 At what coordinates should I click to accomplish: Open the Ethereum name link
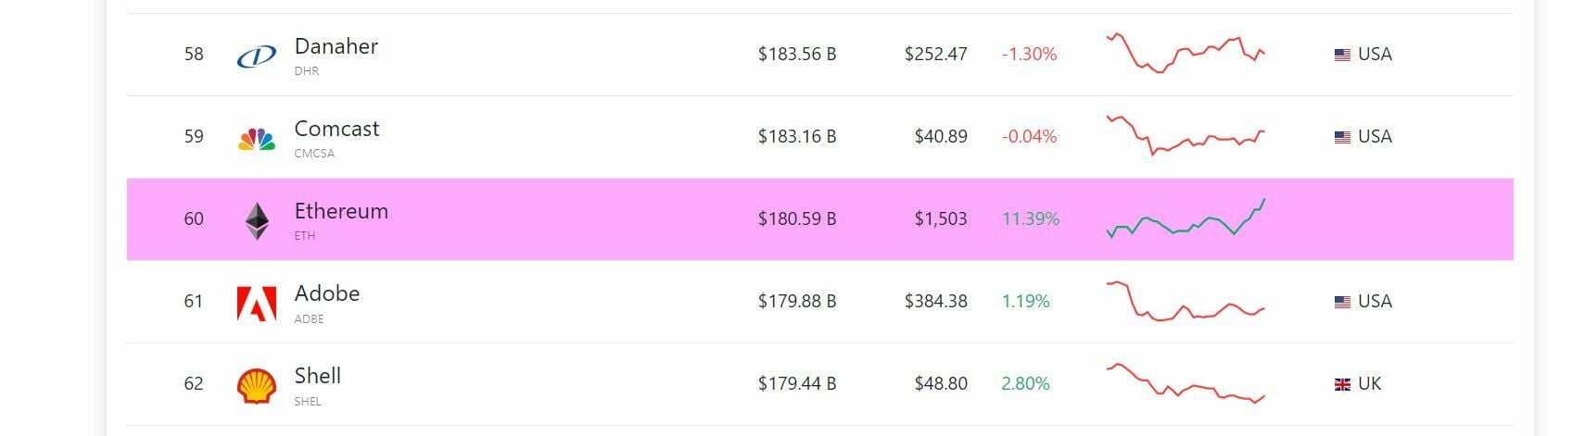341,211
